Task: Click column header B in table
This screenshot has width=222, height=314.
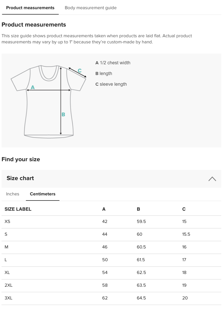Action: [138, 209]
